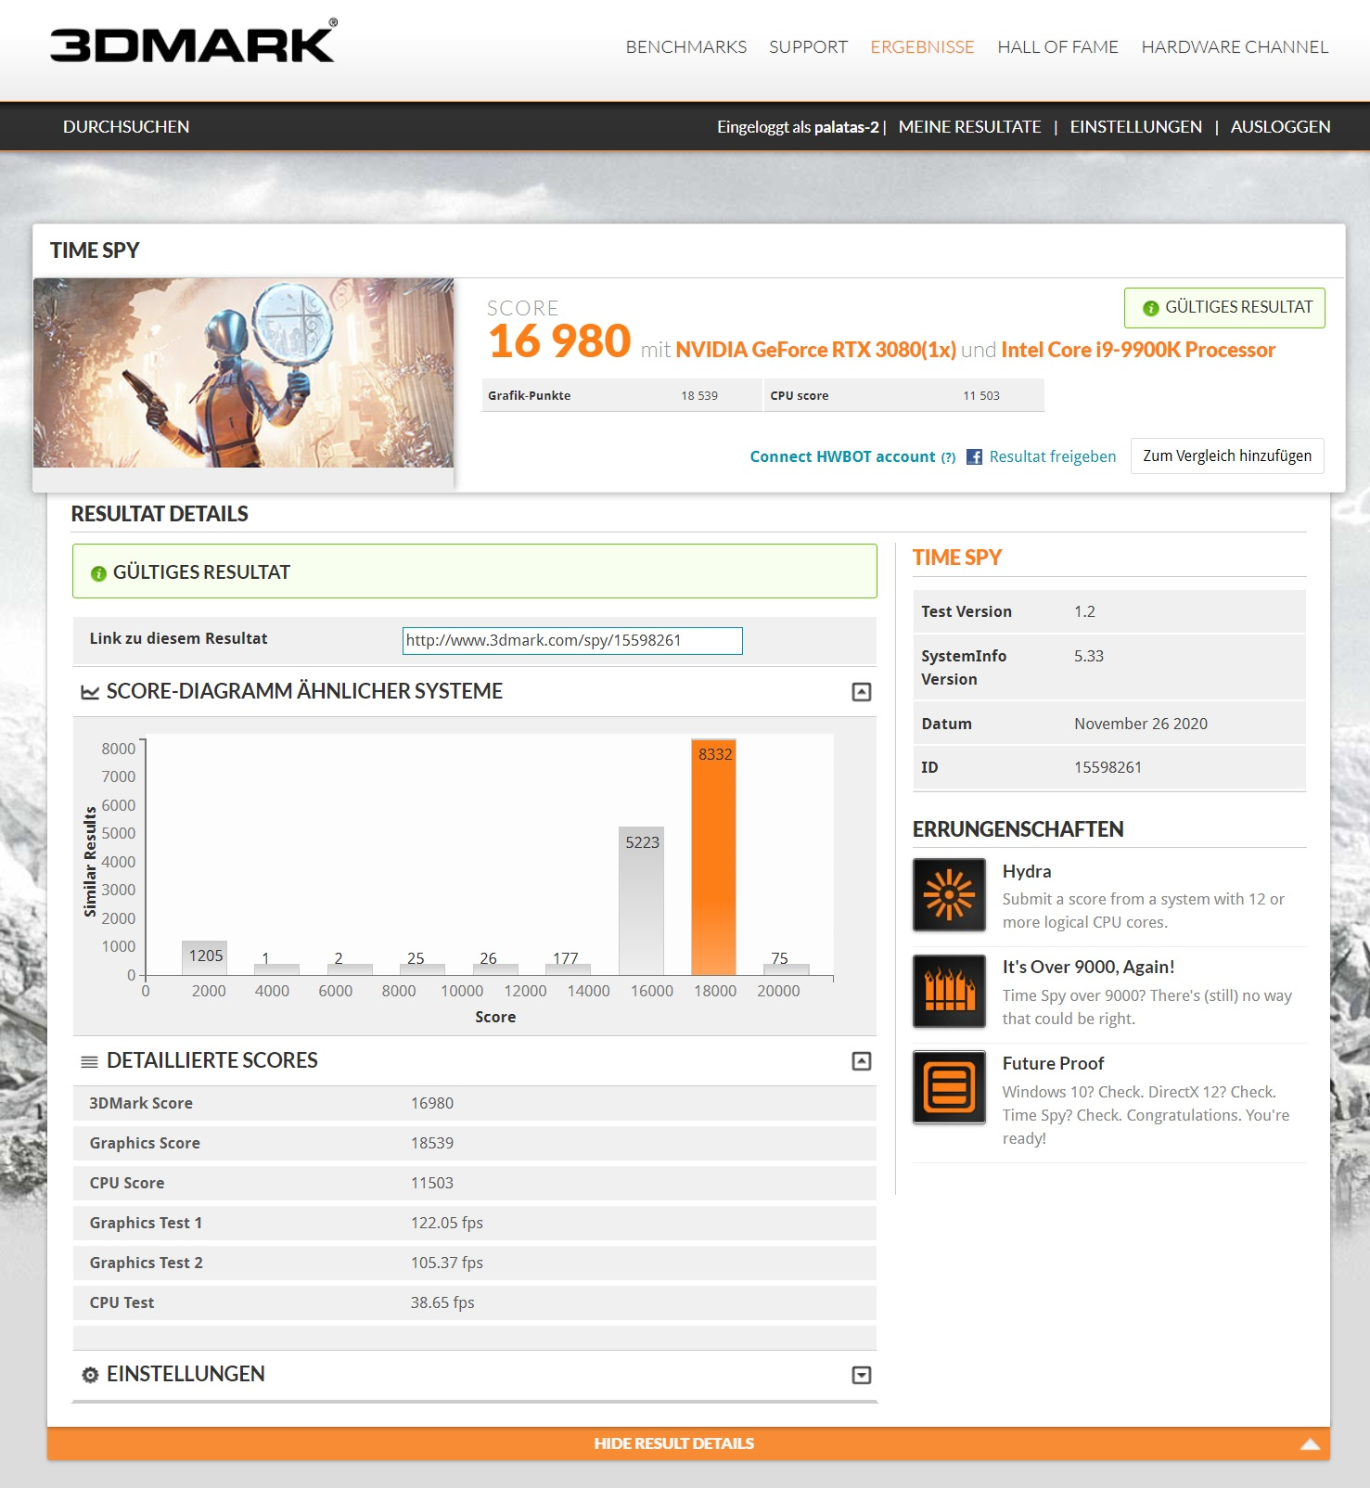Click the info icon in Resultat Details banner

98,573
